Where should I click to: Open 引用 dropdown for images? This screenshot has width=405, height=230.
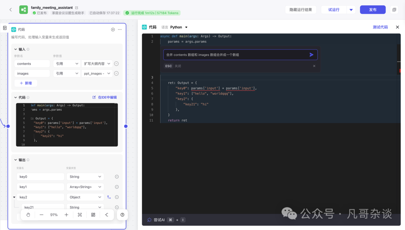(67, 74)
